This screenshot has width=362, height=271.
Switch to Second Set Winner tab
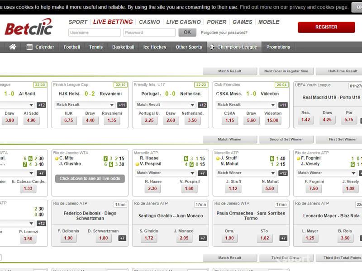coord(286,140)
